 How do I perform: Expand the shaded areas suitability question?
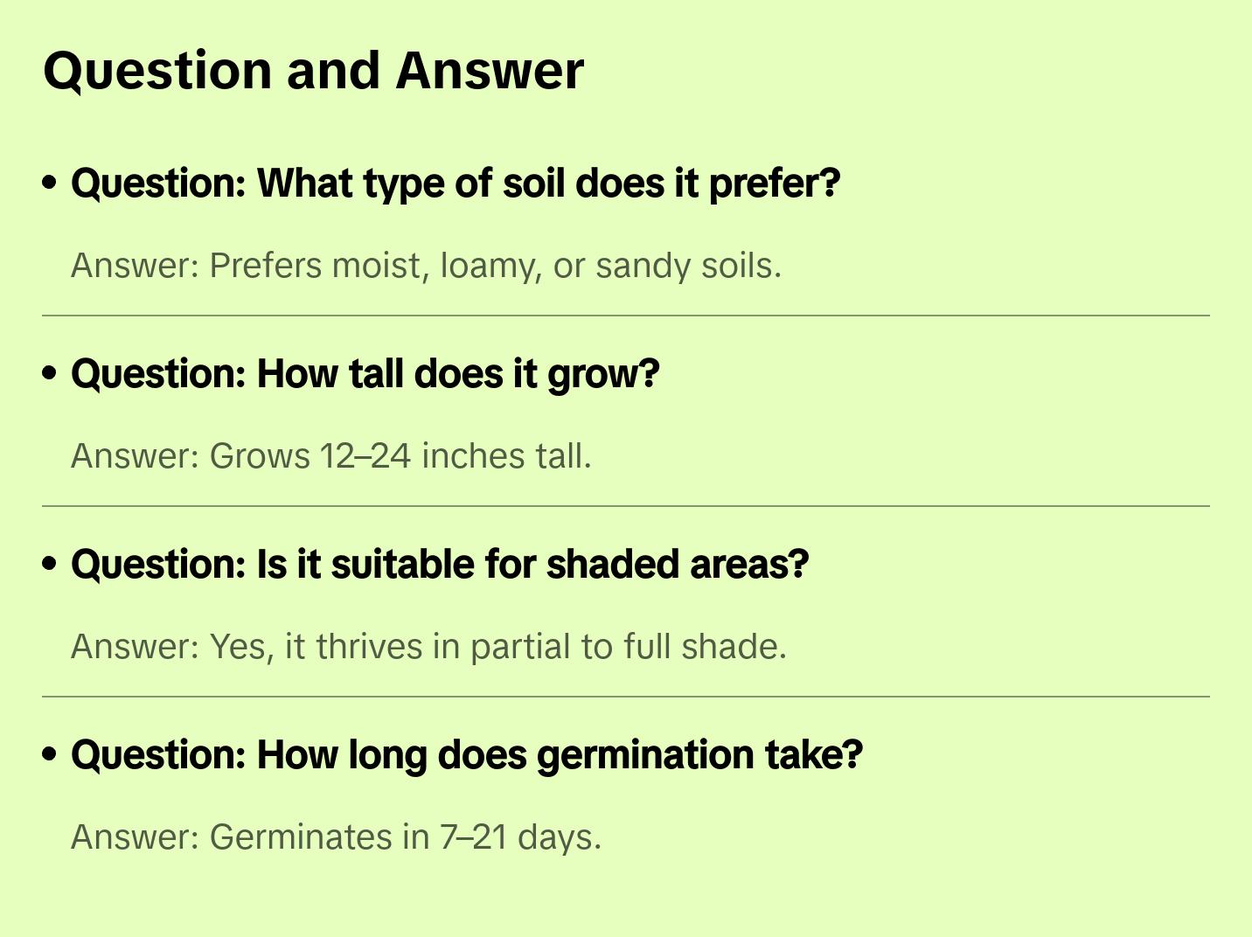pyautogui.click(x=439, y=565)
